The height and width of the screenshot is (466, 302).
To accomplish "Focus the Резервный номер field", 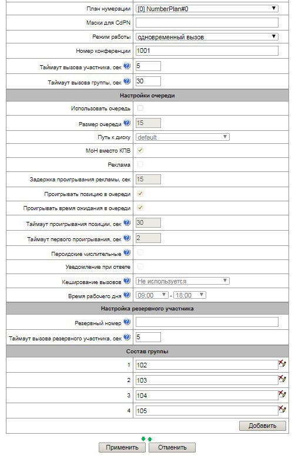I will tap(207, 322).
